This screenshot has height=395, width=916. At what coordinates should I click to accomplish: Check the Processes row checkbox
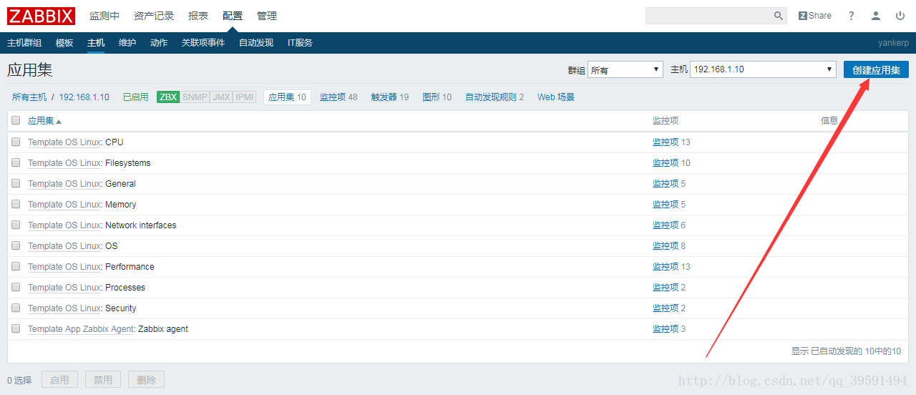(x=16, y=288)
